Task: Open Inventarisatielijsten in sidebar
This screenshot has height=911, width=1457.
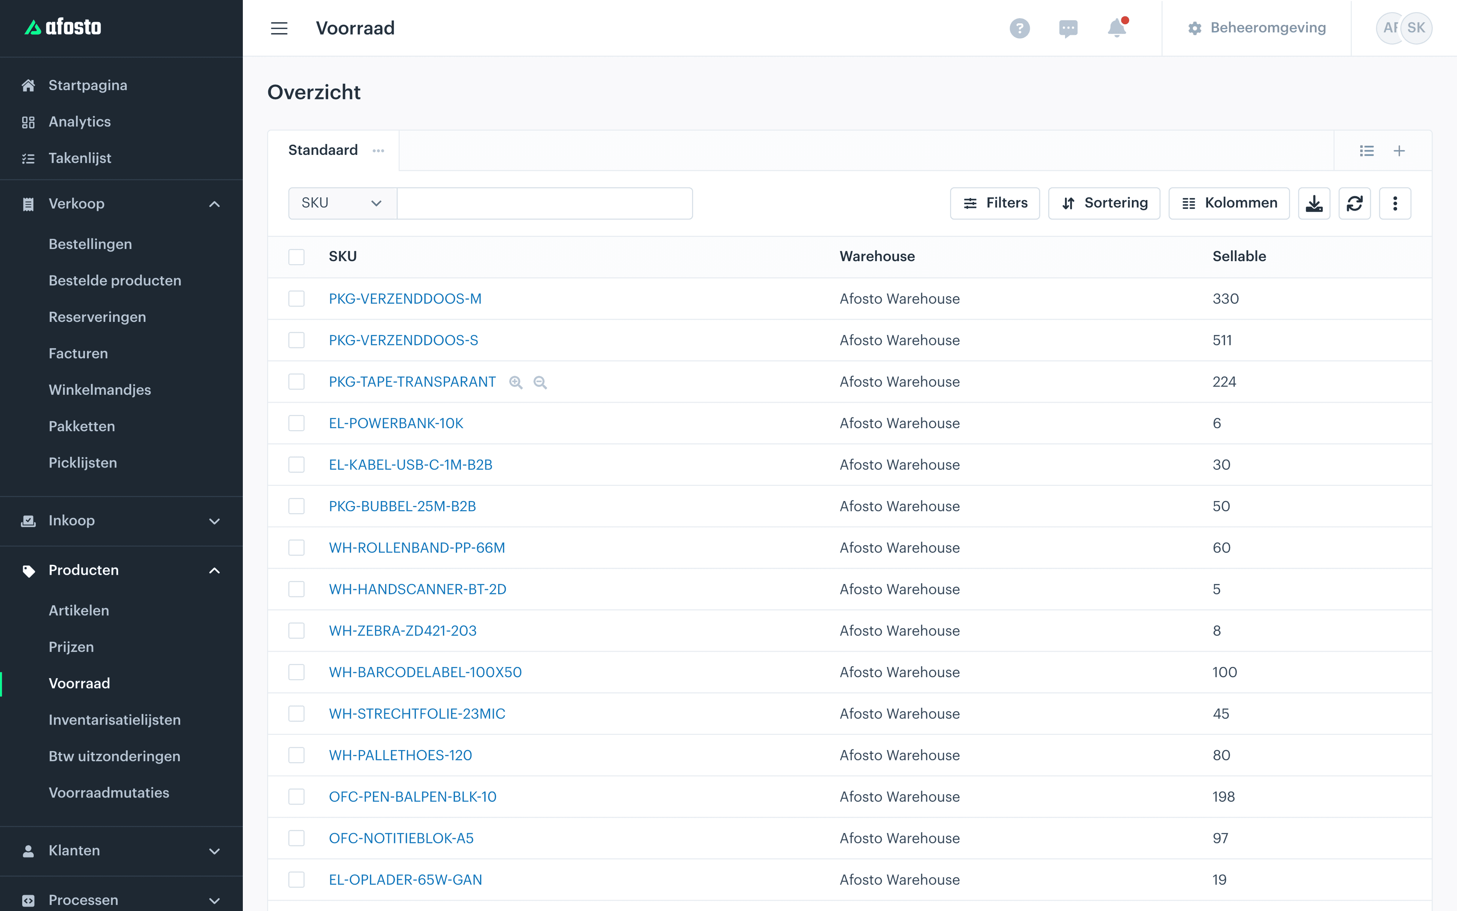Action: [114, 720]
